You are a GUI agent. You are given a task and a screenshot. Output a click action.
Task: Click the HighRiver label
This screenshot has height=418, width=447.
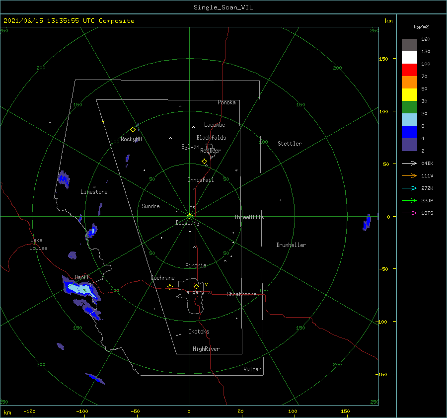click(x=206, y=349)
